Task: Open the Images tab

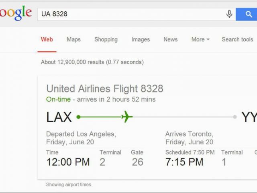Action: point(141,39)
